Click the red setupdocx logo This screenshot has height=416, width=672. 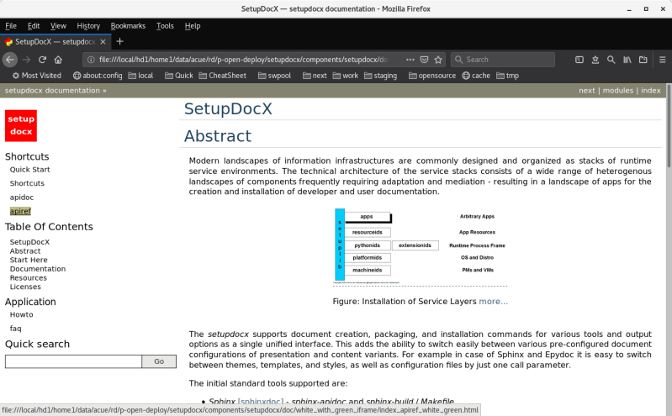pyautogui.click(x=21, y=125)
